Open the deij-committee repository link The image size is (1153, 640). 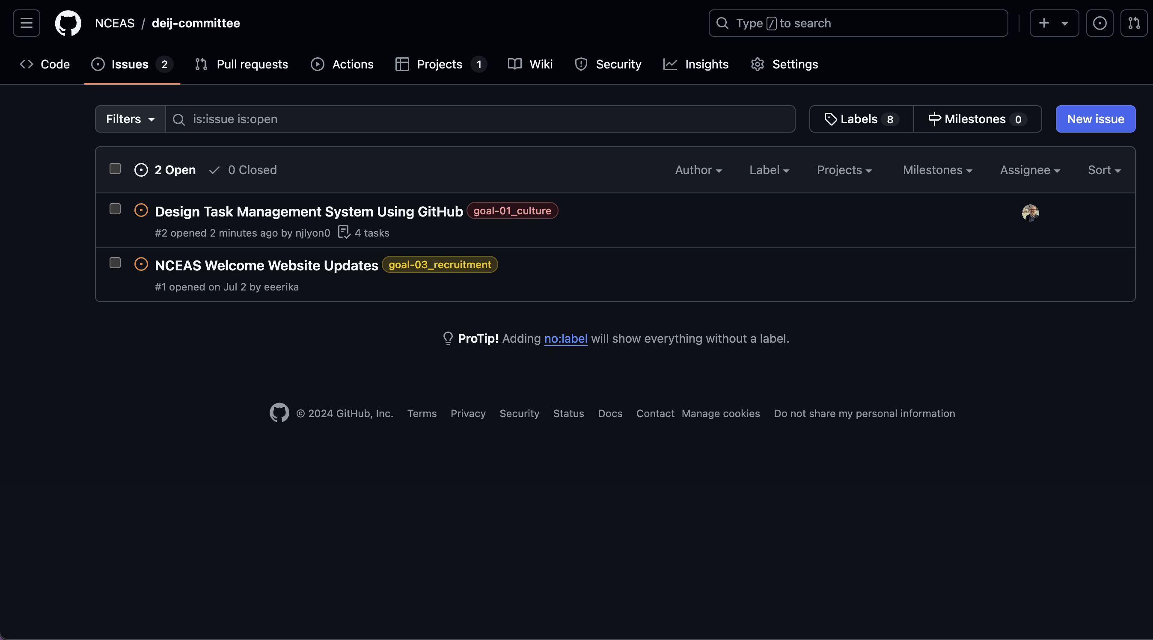point(196,23)
